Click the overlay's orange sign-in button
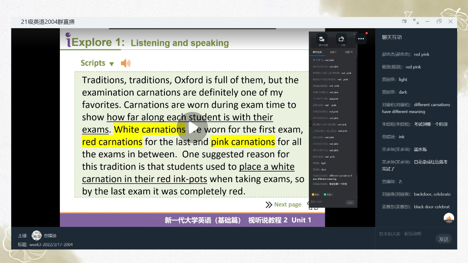 tap(315, 195)
